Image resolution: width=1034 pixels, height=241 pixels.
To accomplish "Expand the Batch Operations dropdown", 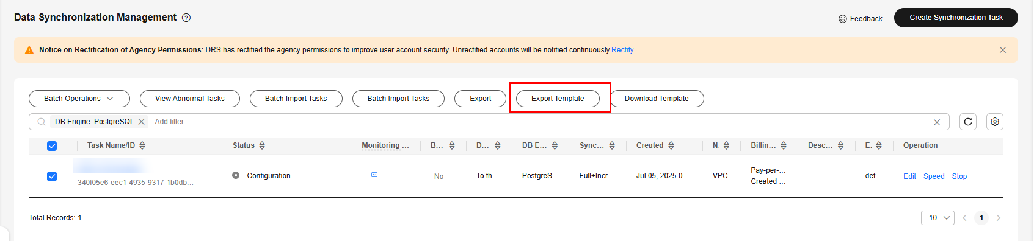I will click(x=79, y=99).
